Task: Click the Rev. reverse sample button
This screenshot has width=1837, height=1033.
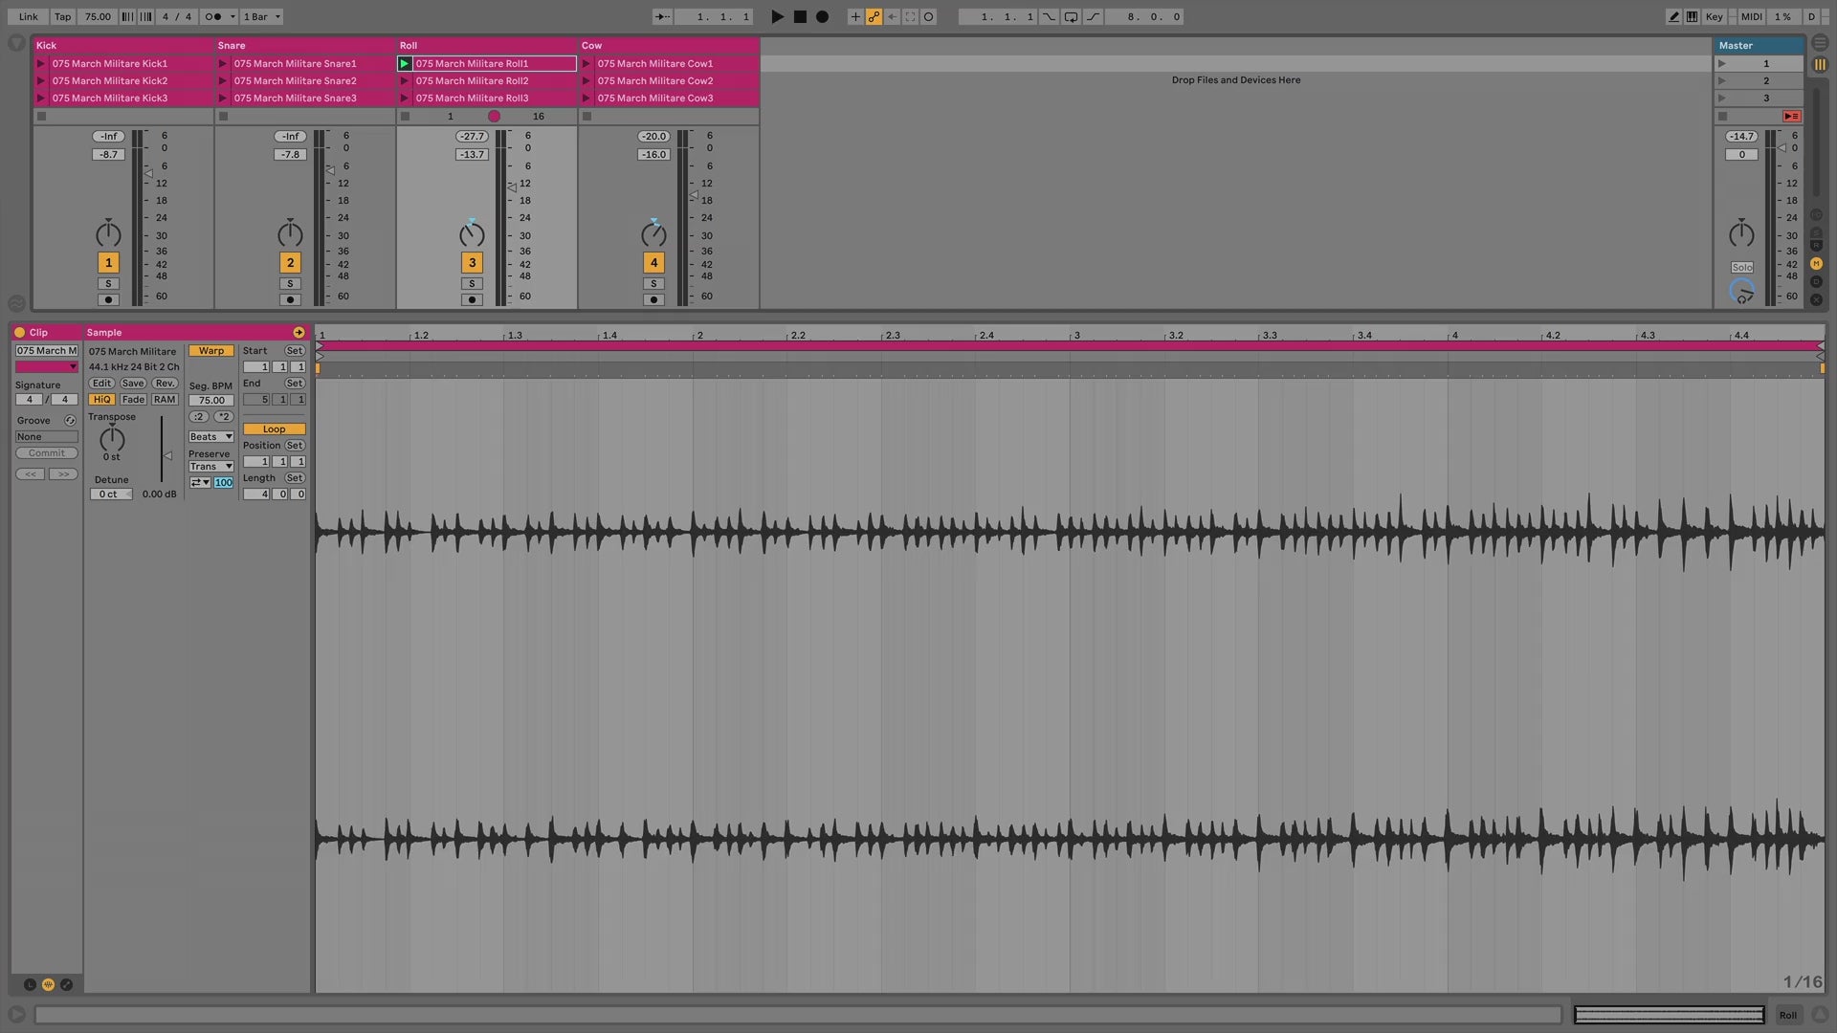Action: pos(165,383)
